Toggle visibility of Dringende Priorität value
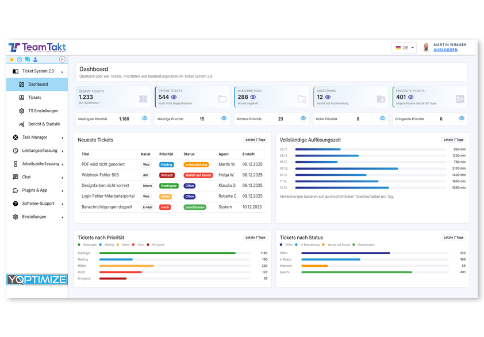This screenshot has width=484, height=337. coord(461,118)
